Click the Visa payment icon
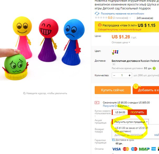The width and height of the screenshot is (159, 154). pyautogui.click(x=116, y=149)
